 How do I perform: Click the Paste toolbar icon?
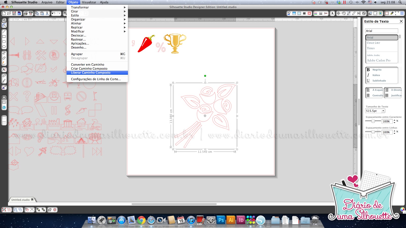(42, 13)
